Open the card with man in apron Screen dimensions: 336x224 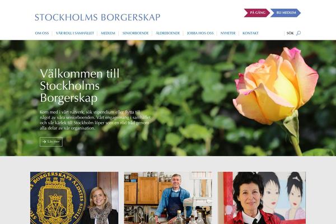click(x=168, y=198)
